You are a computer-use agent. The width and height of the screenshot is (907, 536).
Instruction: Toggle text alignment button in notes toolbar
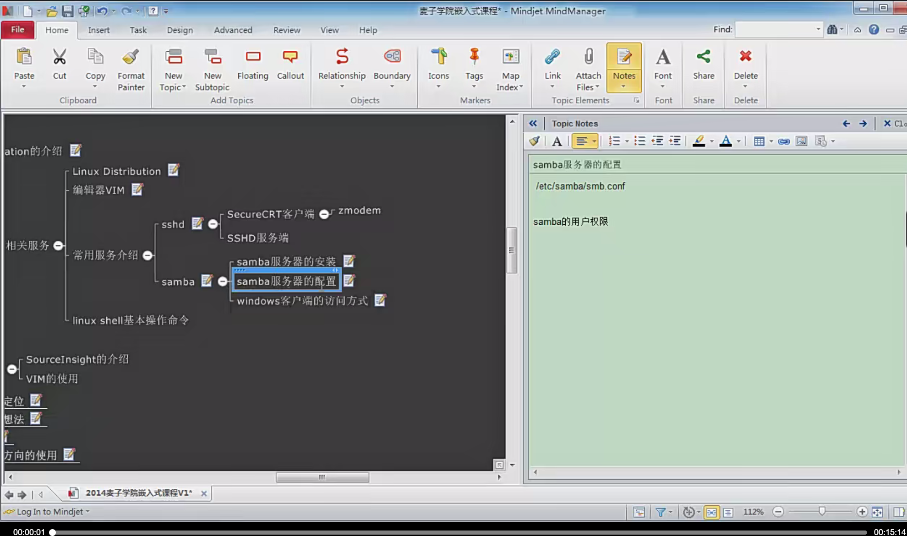click(x=582, y=141)
